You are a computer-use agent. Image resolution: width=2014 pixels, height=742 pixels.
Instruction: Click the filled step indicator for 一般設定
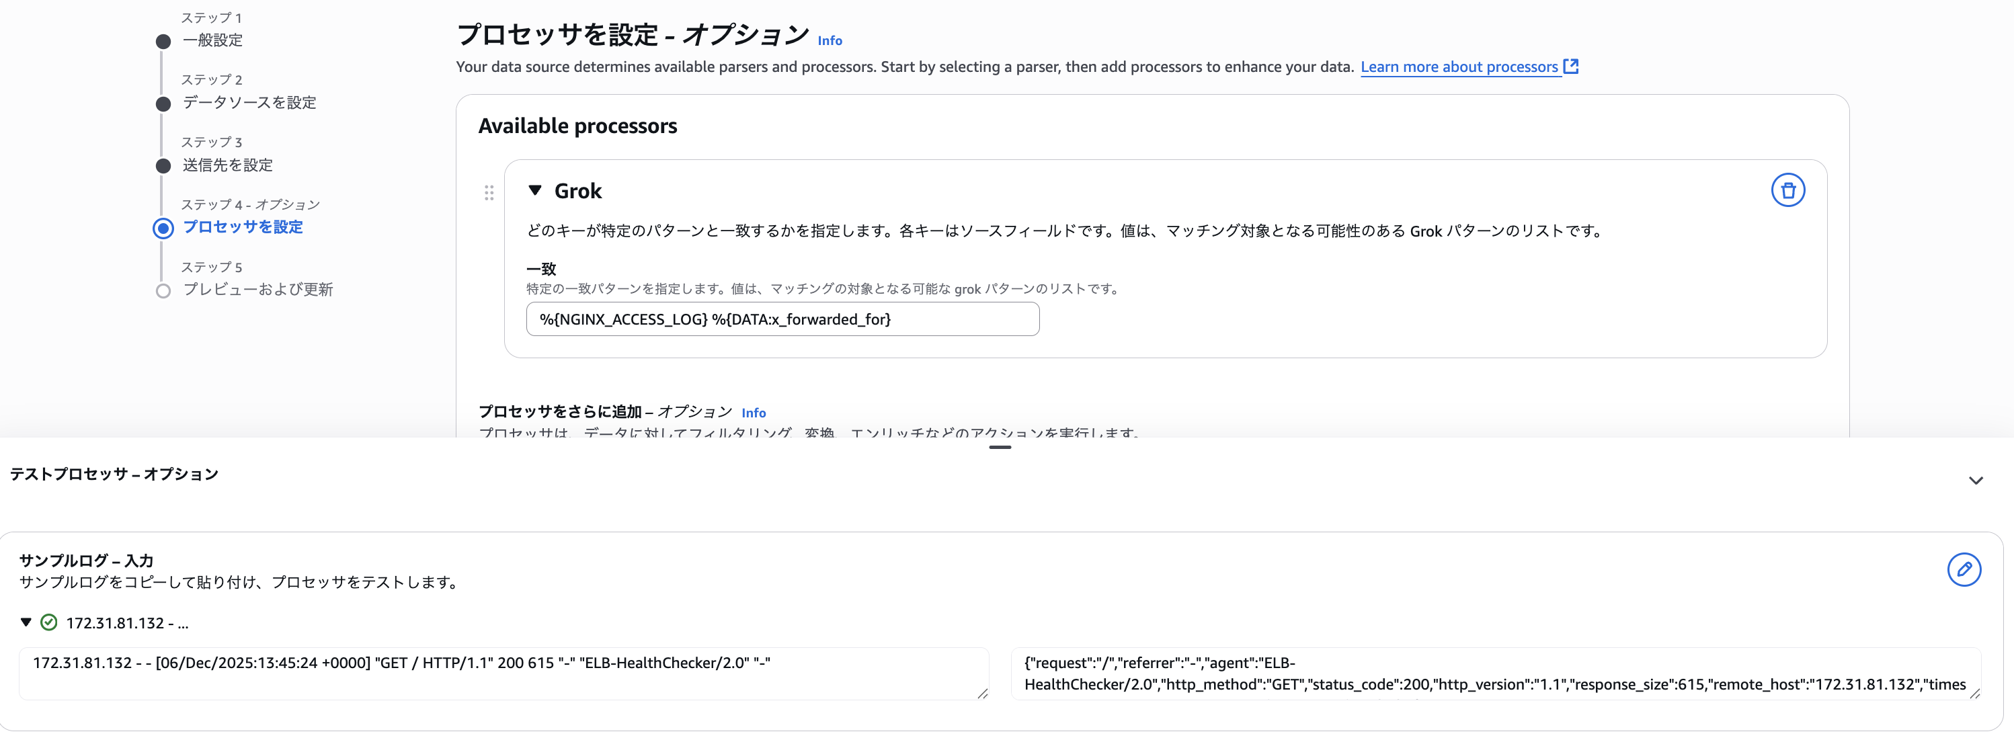[x=163, y=40]
